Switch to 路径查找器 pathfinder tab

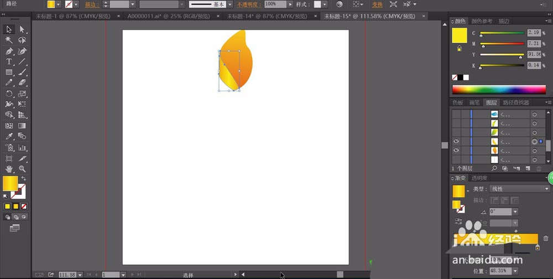[516, 102]
